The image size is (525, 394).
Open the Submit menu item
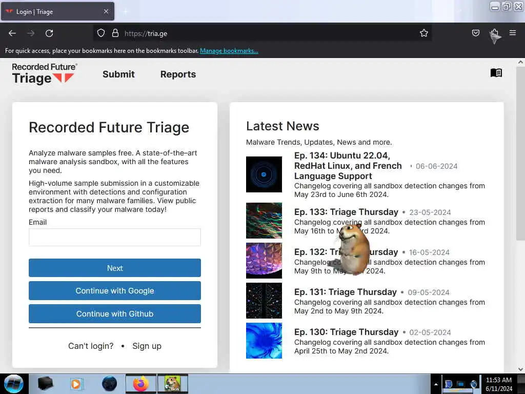tap(118, 74)
